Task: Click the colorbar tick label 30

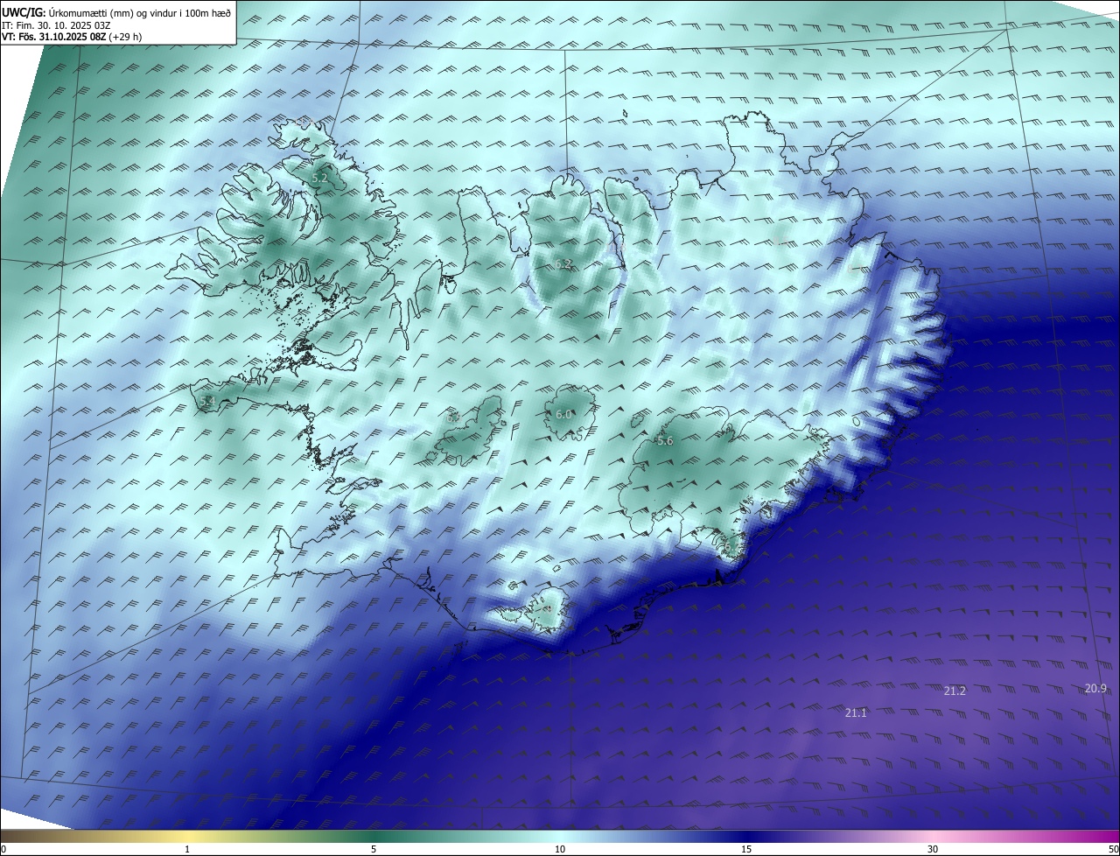Action: [x=933, y=849]
